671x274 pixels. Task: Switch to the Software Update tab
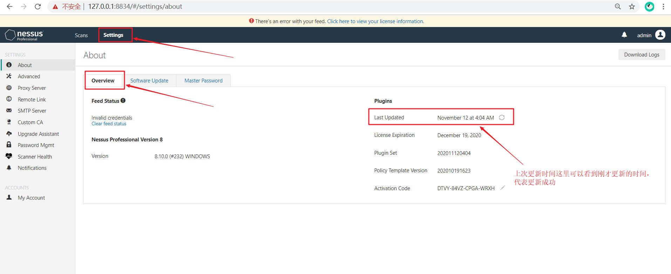click(149, 81)
